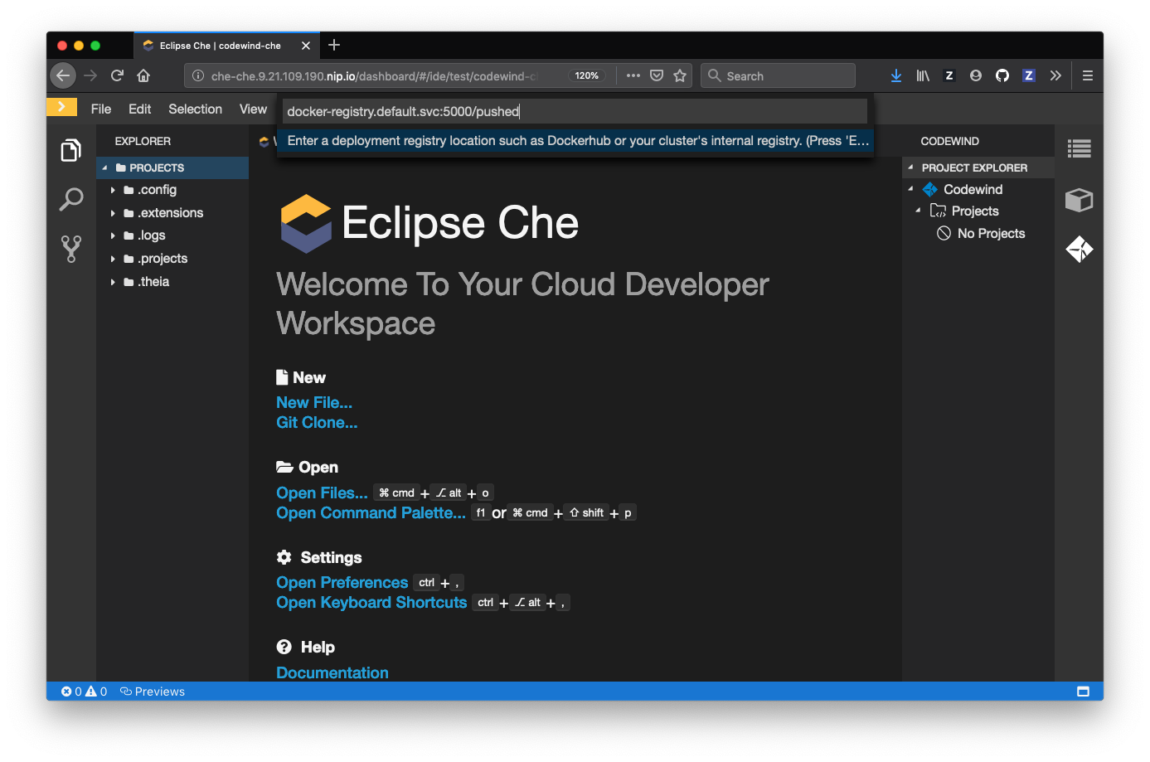Open the Selection menu

pyautogui.click(x=195, y=109)
